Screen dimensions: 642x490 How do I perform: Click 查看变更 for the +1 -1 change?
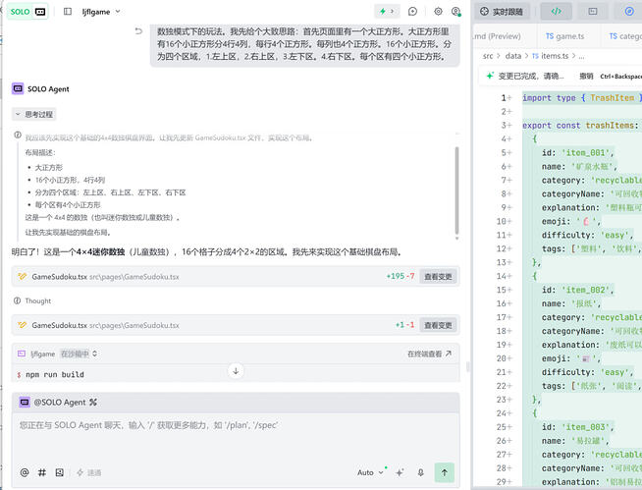point(438,325)
